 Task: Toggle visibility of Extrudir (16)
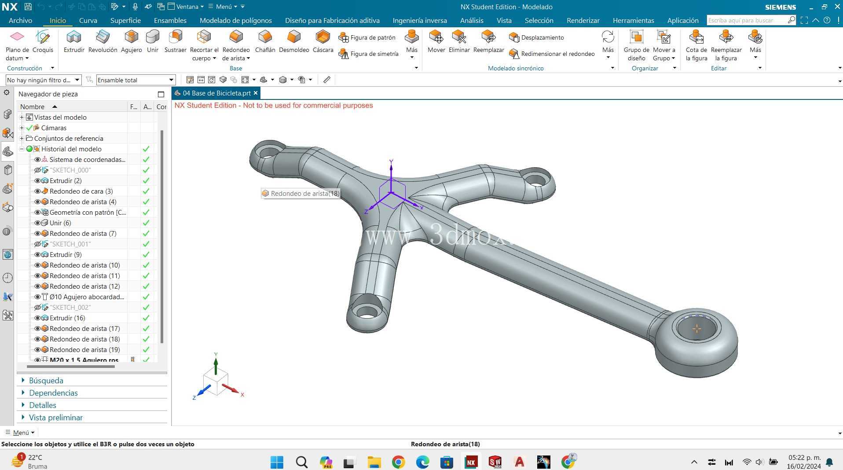click(x=37, y=318)
